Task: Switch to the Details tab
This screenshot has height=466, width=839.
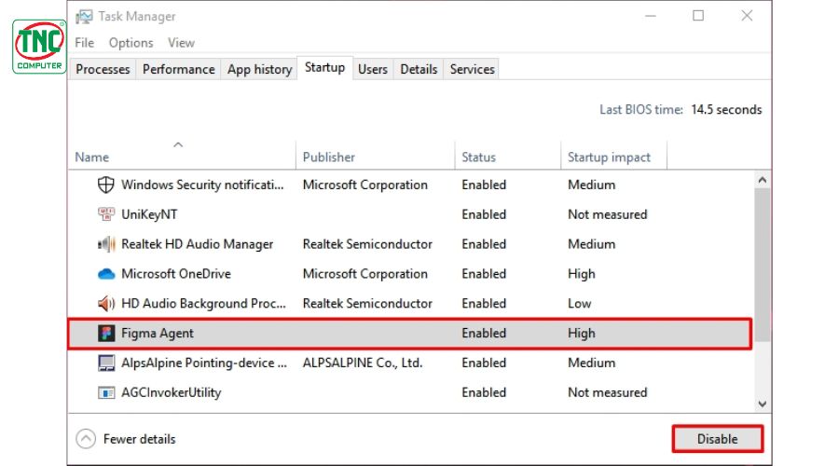Action: [x=419, y=69]
